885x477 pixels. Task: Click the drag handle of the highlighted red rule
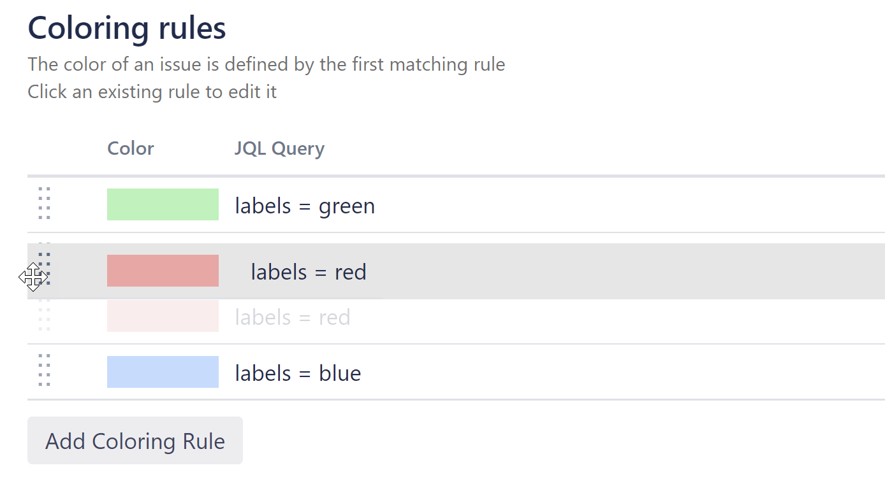(44, 270)
